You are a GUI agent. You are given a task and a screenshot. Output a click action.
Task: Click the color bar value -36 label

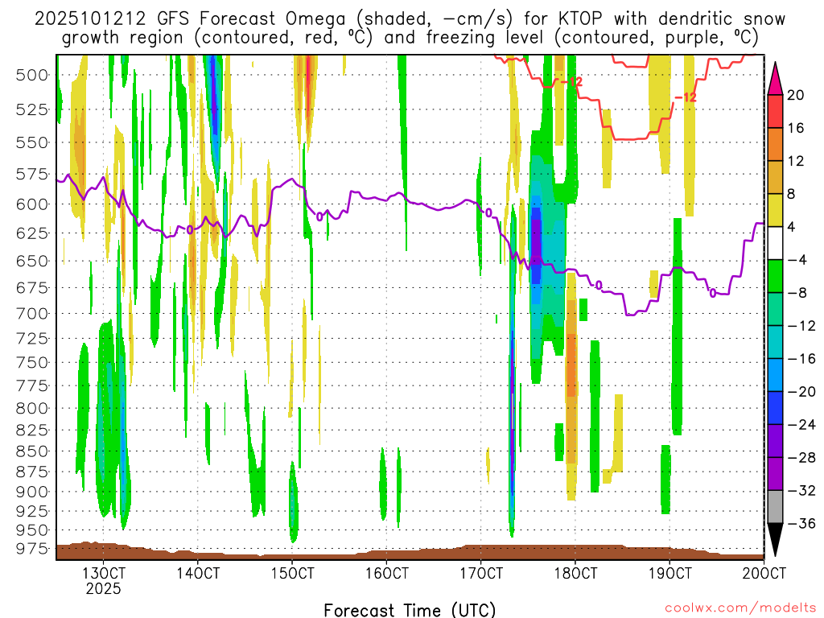click(801, 523)
